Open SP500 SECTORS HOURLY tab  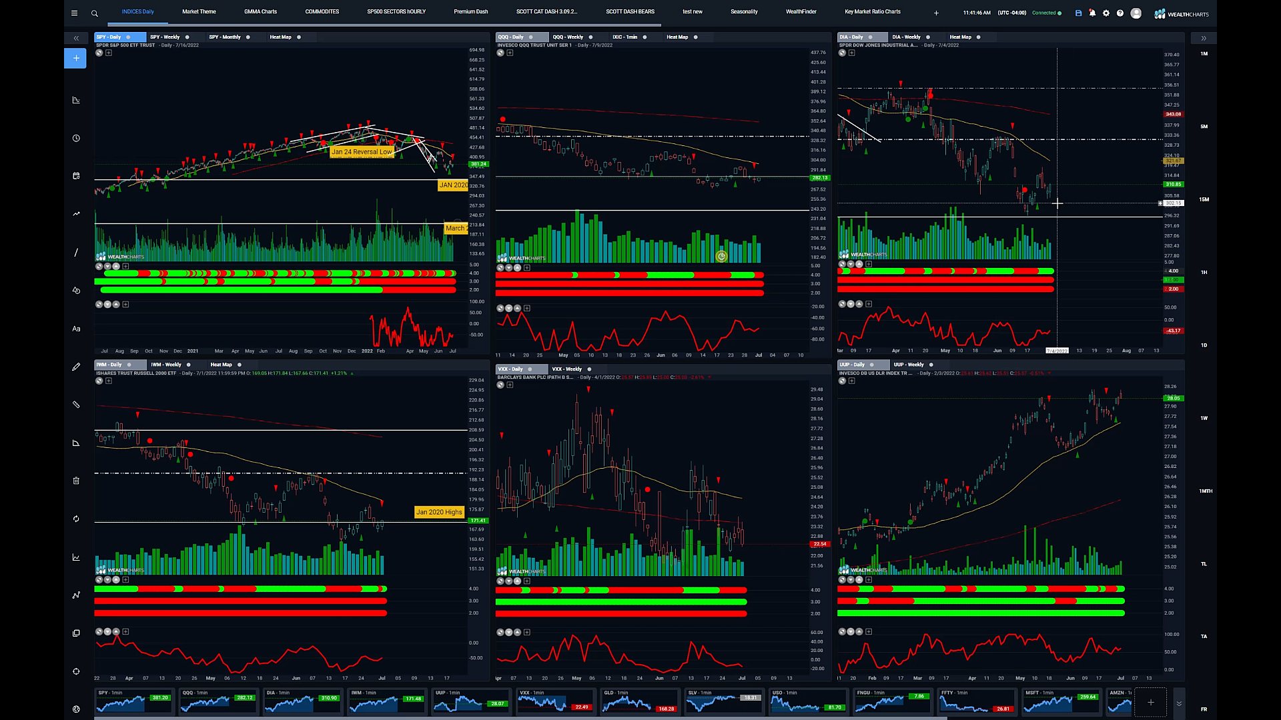click(x=396, y=11)
